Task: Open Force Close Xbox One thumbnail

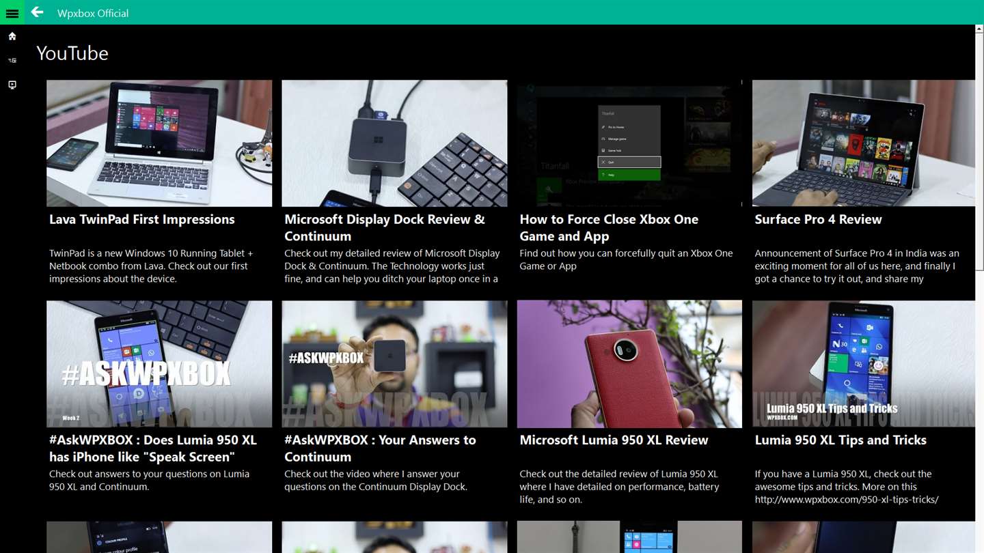Action: tap(629, 143)
